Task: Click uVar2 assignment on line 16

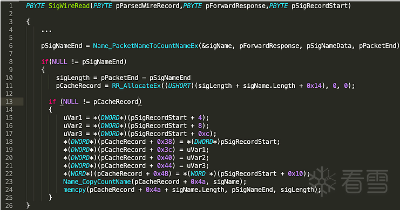Action: coord(73,126)
